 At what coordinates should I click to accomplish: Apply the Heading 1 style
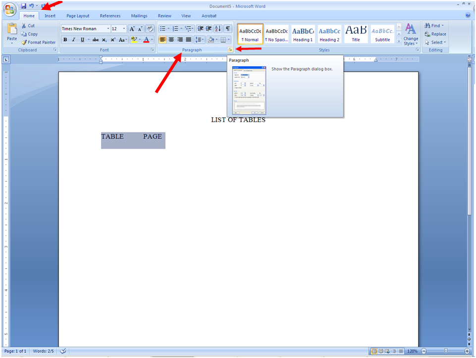[x=303, y=34]
